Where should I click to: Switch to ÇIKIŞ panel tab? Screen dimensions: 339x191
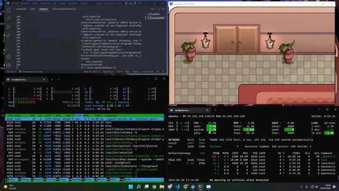[x=33, y=9]
